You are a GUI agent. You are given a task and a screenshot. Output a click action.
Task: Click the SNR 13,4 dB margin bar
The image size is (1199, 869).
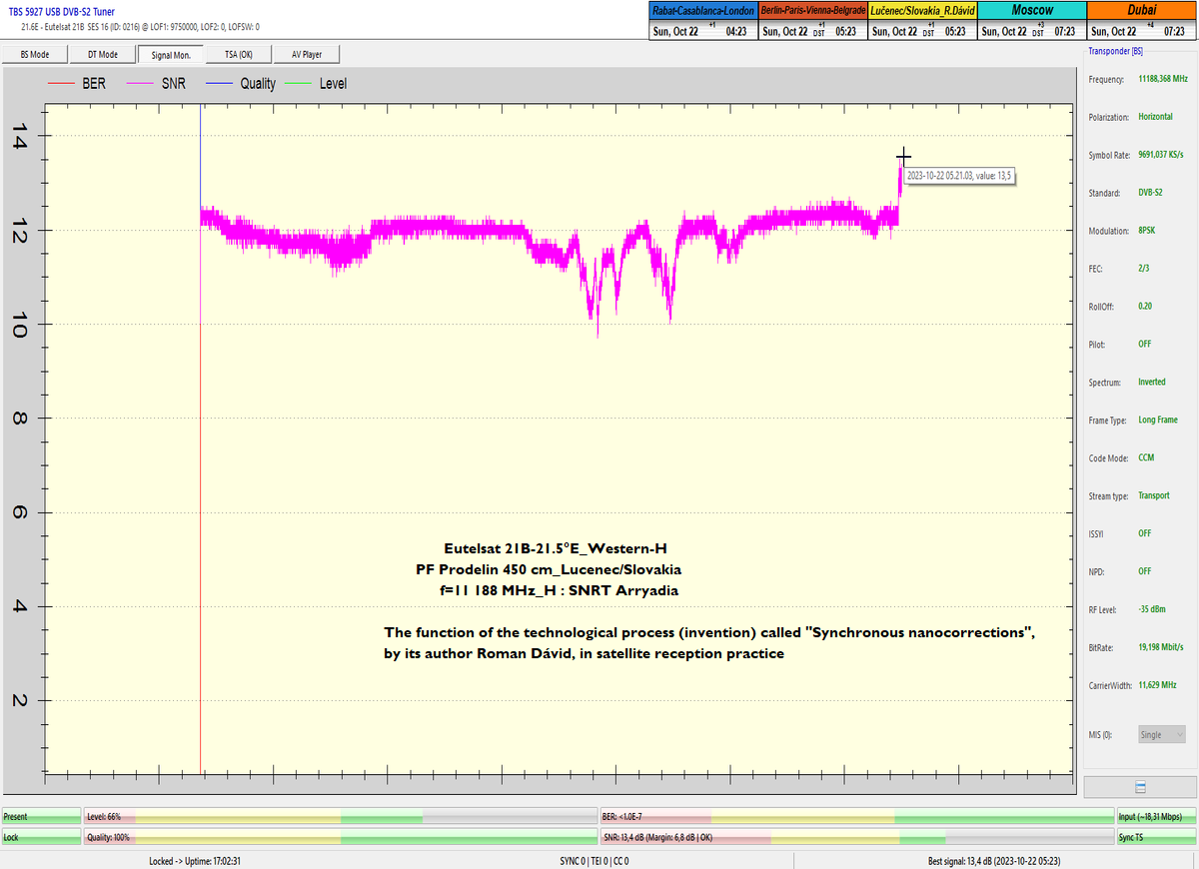click(856, 837)
